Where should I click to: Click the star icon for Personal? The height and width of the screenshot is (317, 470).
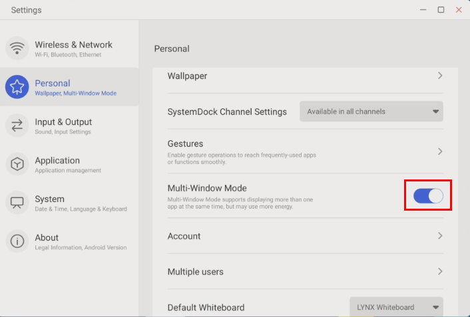coord(17,87)
